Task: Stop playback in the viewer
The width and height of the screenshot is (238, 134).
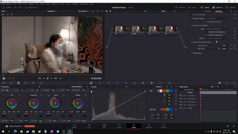Action: tap(48, 79)
